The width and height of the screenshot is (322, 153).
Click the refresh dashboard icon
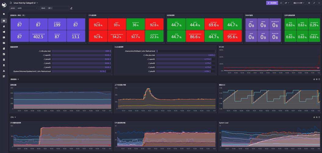(281, 3)
